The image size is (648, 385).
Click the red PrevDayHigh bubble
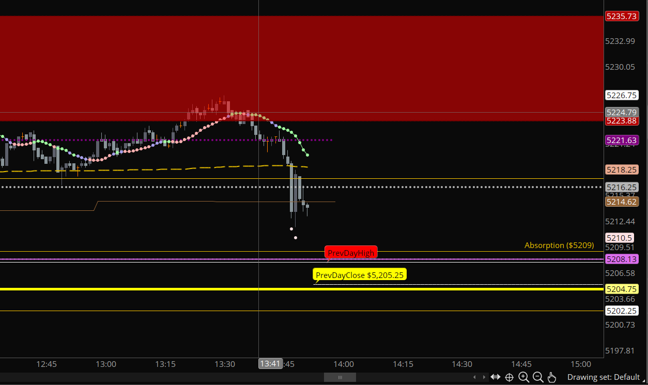[x=351, y=252]
